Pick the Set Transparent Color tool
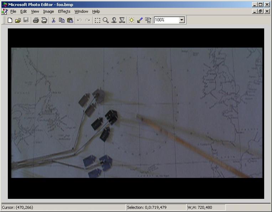 (x=140, y=20)
